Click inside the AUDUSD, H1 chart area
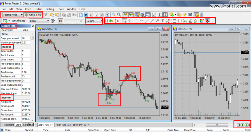Image resolution: width=251 pixels, height=132 pixels. pos(99,74)
